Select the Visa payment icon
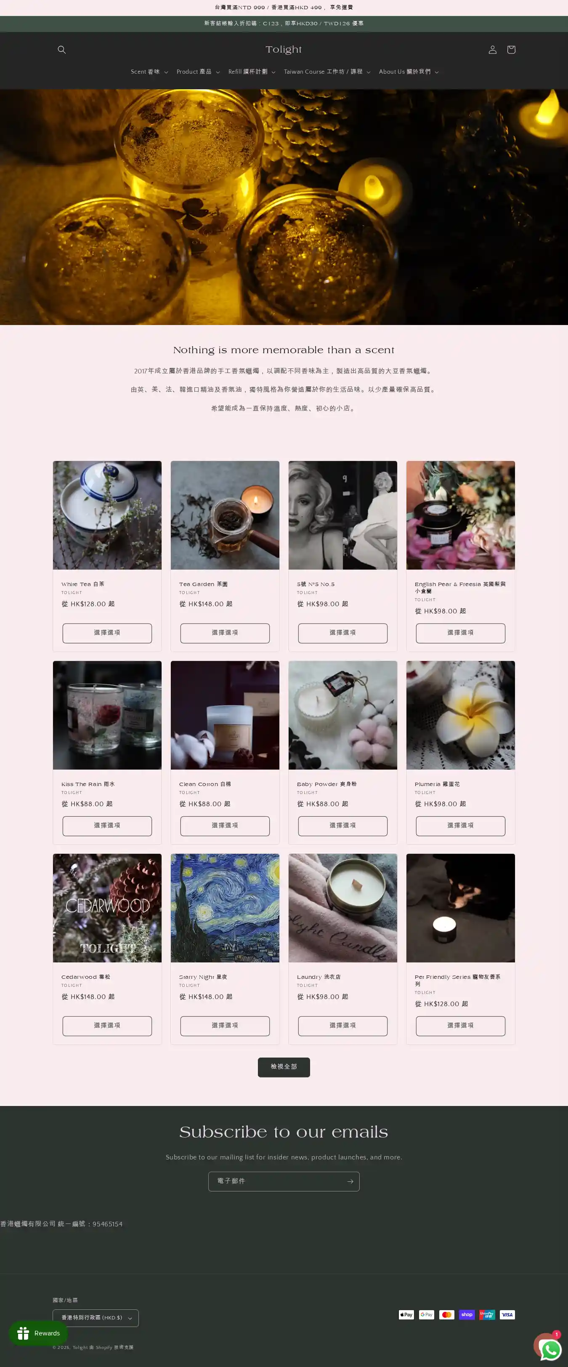Screen dimensions: 568x1367 (507, 1314)
